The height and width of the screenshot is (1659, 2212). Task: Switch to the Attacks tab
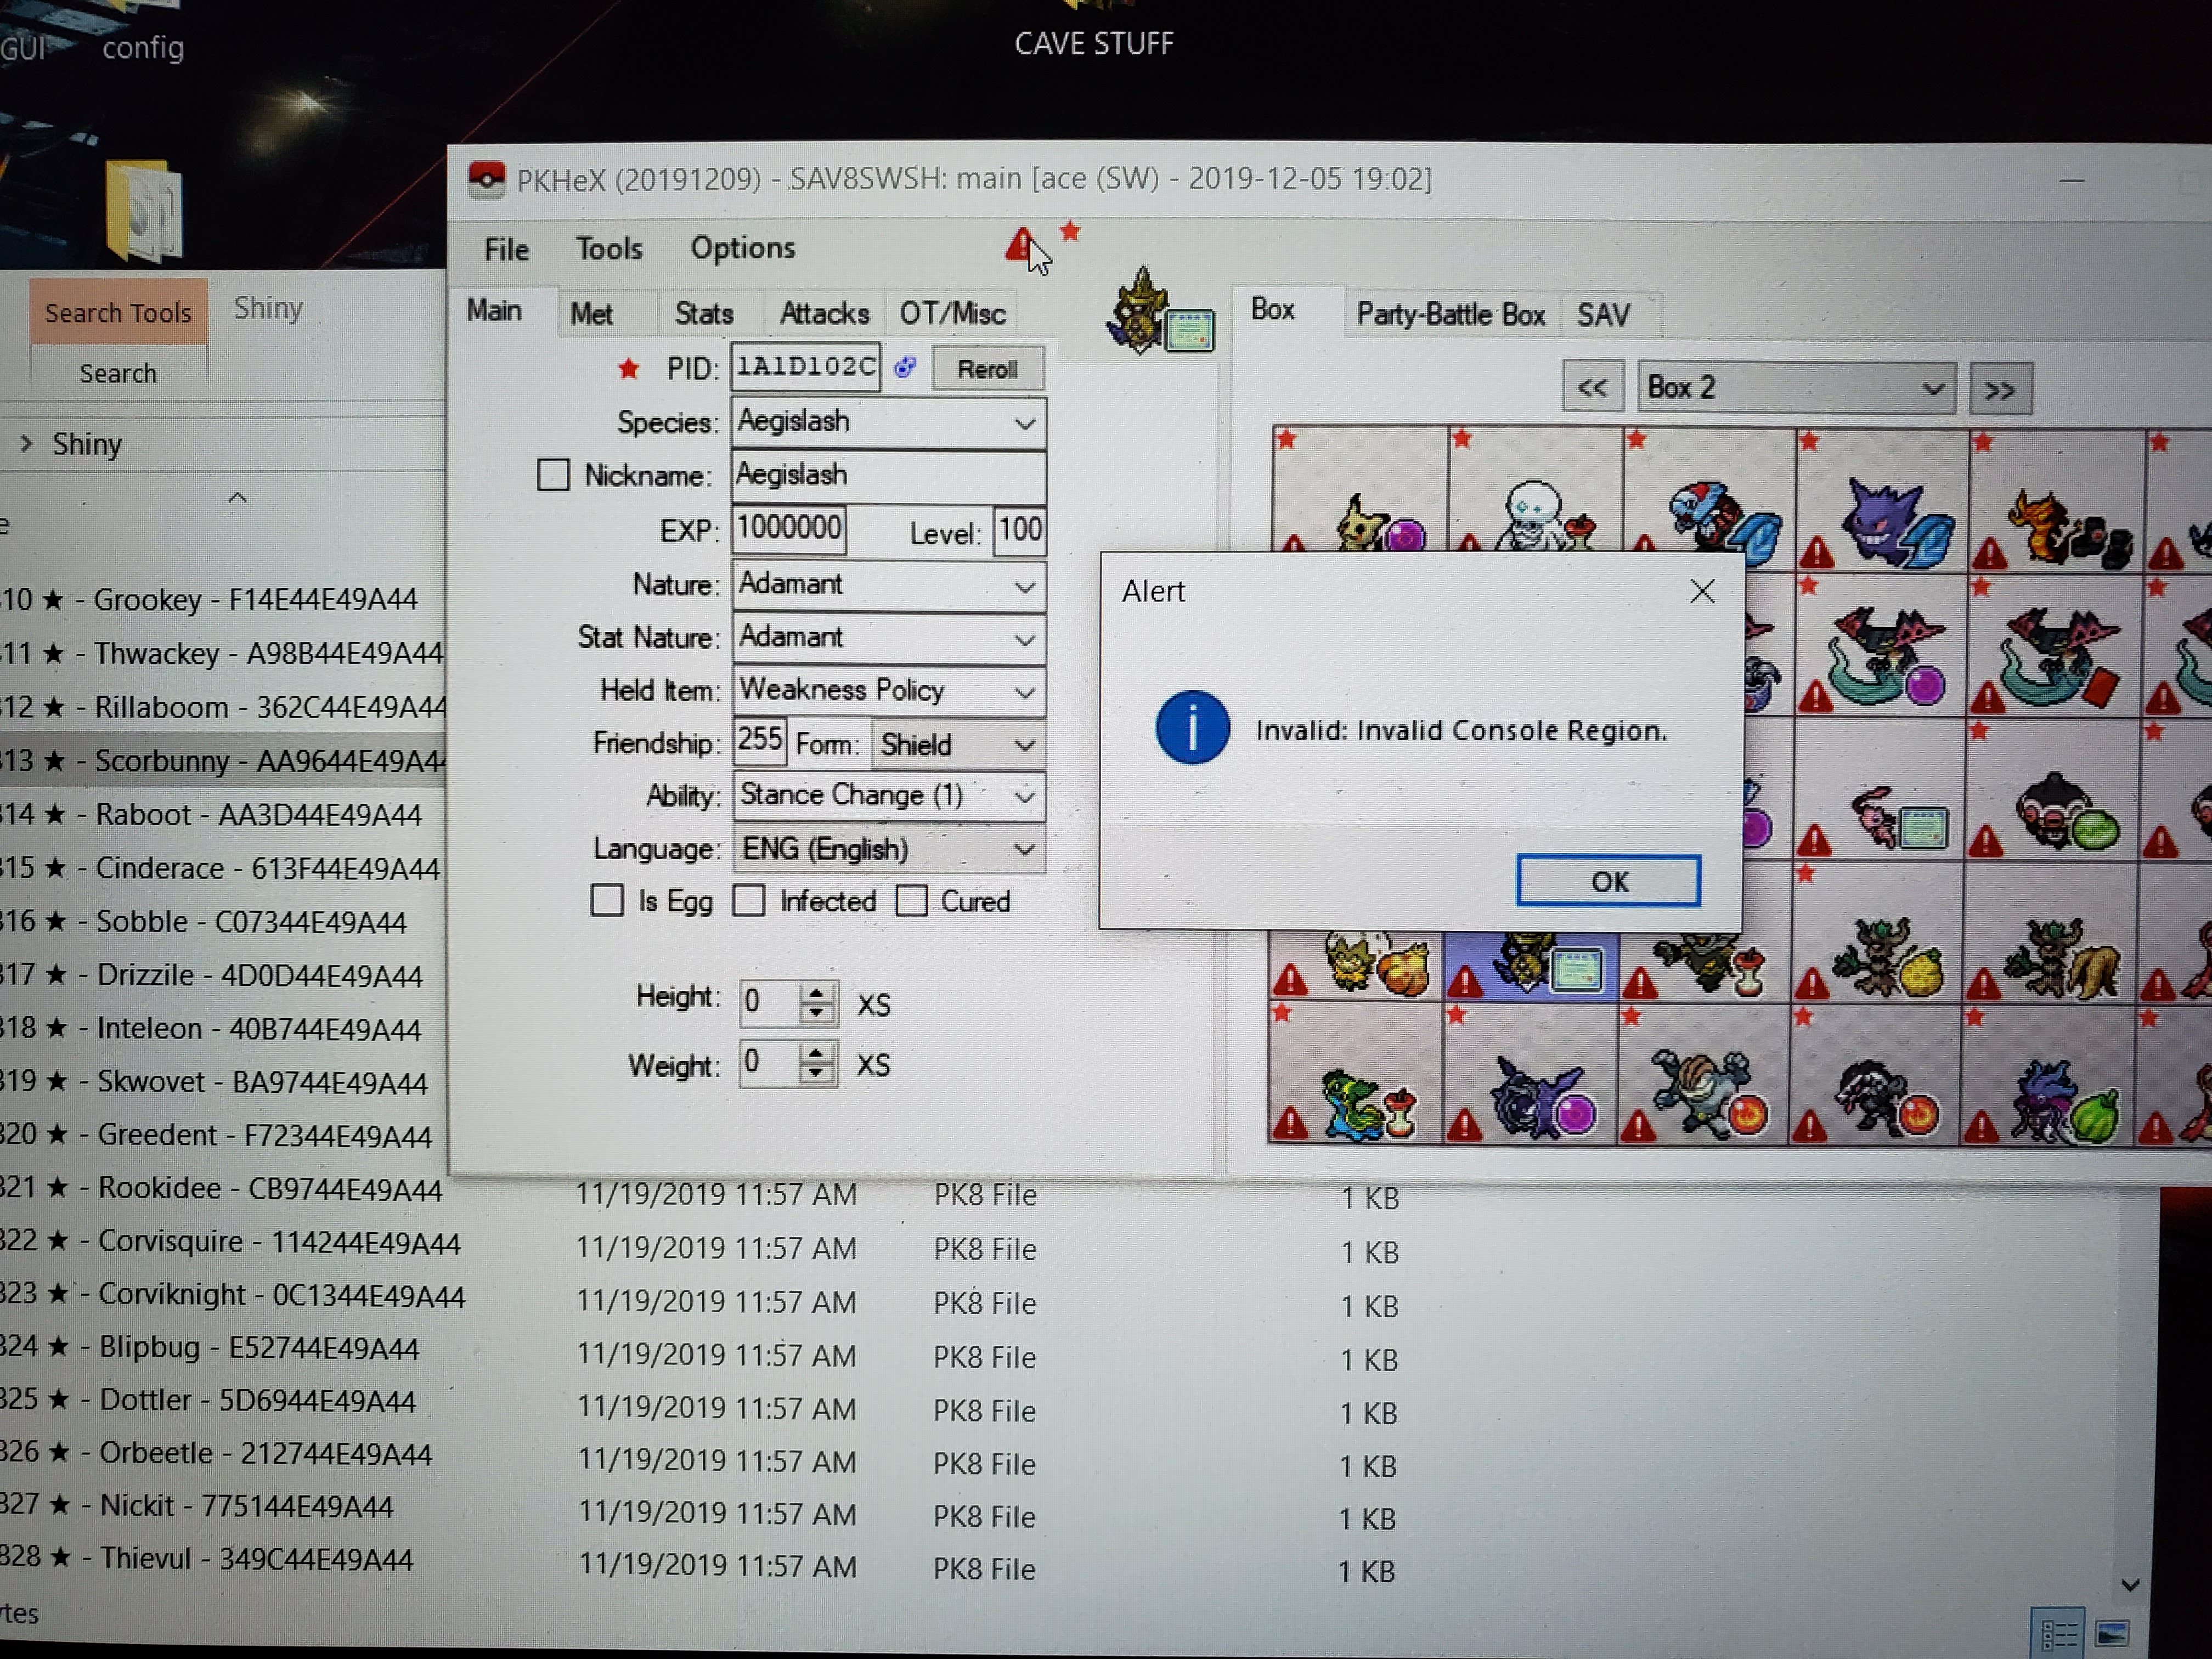[825, 314]
